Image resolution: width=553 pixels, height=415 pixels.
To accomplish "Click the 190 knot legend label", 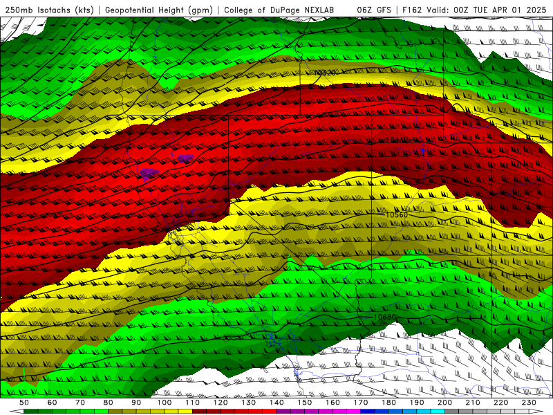I will click(417, 403).
